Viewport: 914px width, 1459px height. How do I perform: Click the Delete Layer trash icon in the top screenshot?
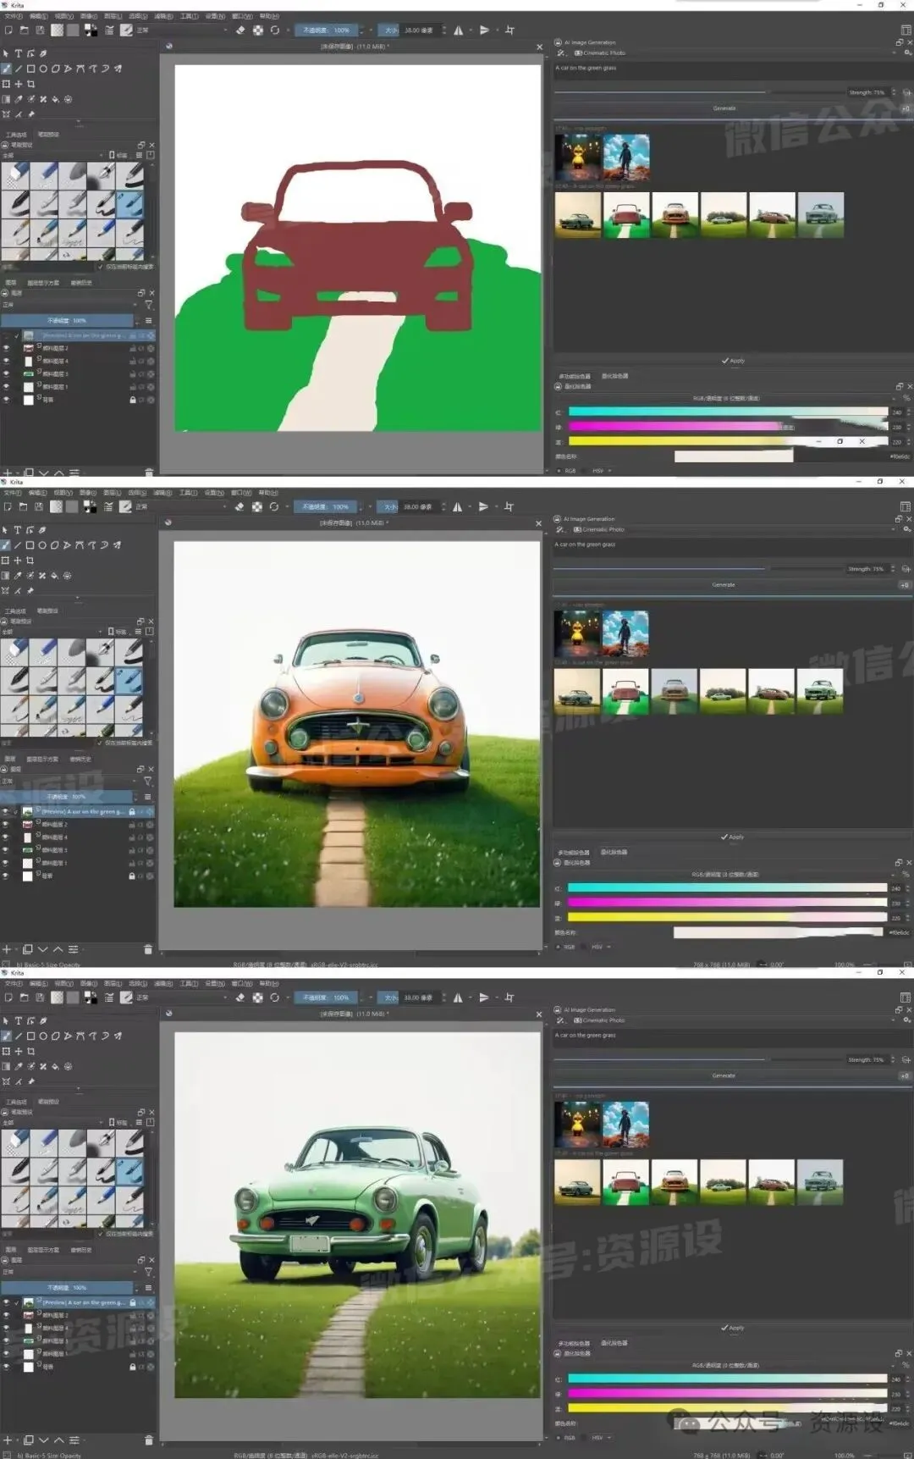tap(149, 473)
